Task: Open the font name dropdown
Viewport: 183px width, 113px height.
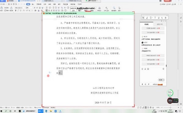Action: pyautogui.click(x=20, y=8)
